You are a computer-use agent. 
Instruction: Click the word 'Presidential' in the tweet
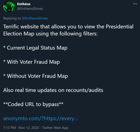coord(120,27)
